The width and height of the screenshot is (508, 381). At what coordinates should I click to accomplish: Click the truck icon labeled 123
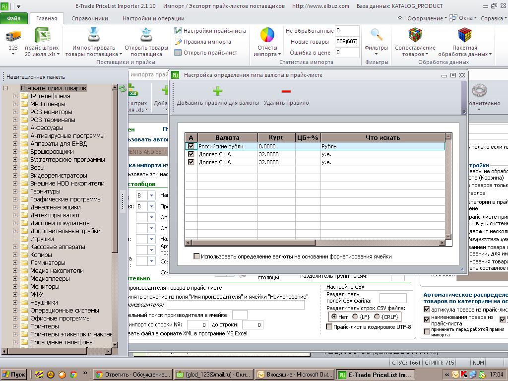tap(13, 35)
